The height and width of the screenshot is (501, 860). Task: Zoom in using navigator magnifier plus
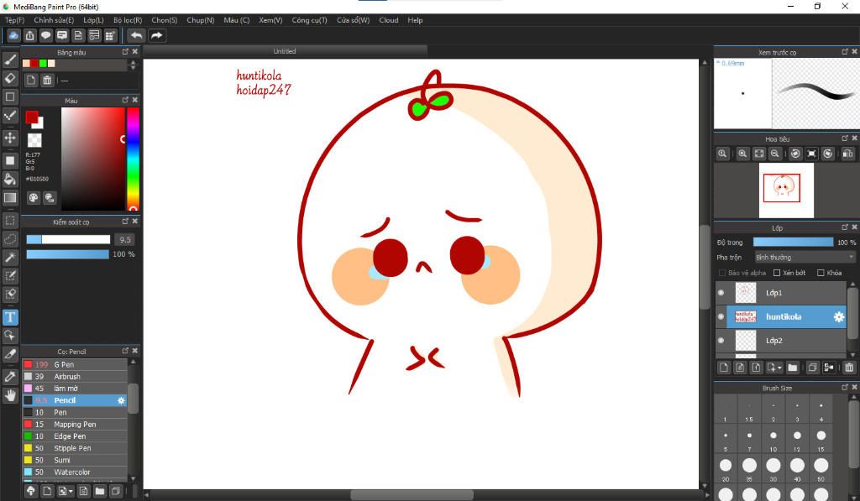(x=742, y=154)
